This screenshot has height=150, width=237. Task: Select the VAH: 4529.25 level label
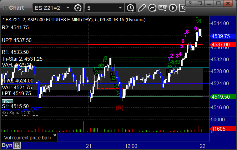point(17,65)
